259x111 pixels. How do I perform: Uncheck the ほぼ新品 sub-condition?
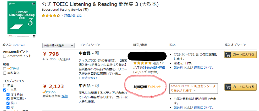click(8, 94)
